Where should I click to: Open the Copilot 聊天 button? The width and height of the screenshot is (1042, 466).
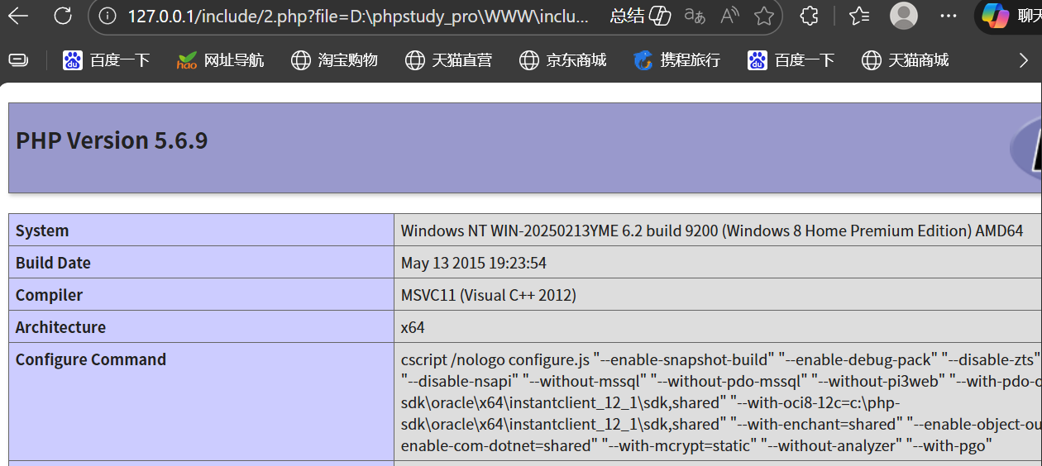[x=1008, y=15]
